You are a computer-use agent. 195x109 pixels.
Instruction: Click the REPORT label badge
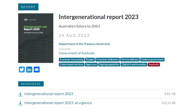(x=28, y=7)
